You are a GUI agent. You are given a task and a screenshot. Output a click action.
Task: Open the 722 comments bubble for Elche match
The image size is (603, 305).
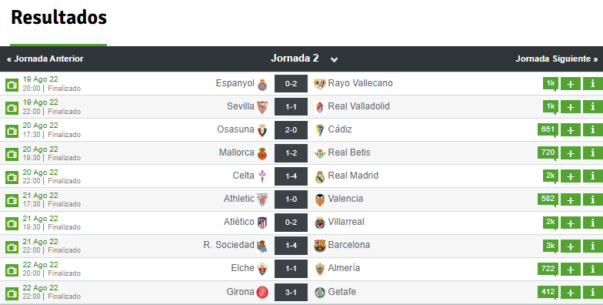(x=548, y=269)
